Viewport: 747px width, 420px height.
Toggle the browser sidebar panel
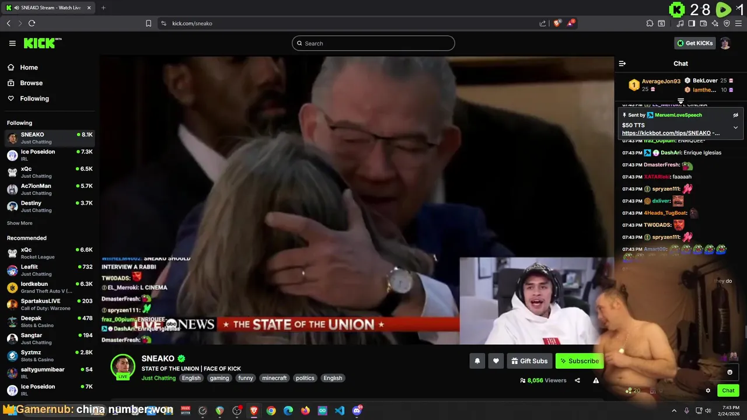[692, 23]
